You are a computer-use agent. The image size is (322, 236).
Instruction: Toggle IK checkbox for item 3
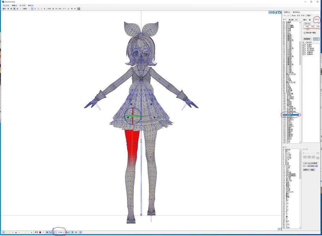coord(304,50)
